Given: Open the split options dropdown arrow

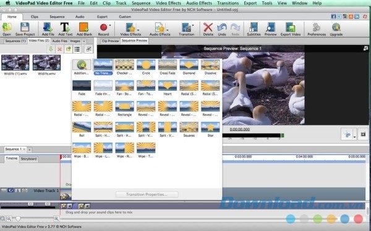Looking at the screenshot, I should pos(354,137).
